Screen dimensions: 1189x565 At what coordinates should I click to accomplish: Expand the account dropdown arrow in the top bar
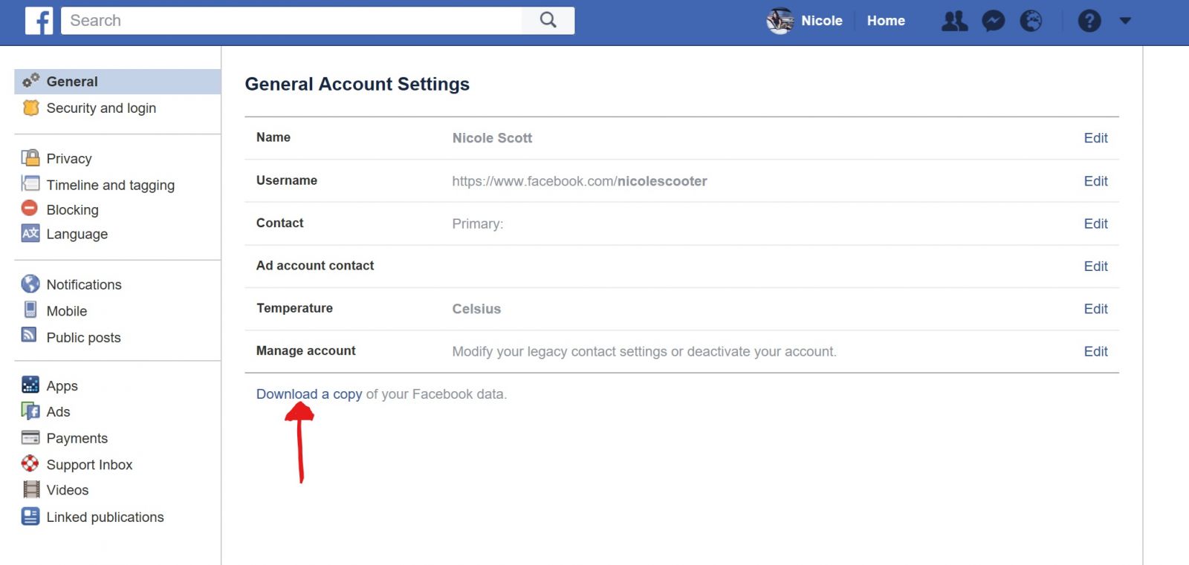point(1125,21)
